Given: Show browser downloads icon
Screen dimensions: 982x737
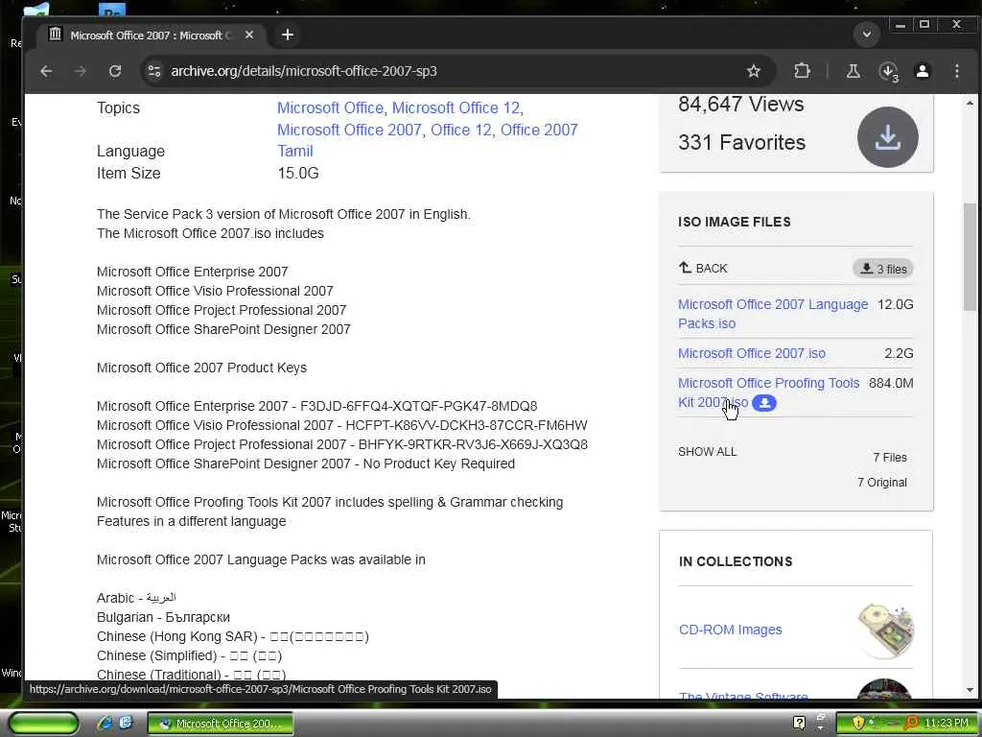Looking at the screenshot, I should pyautogui.click(x=888, y=71).
